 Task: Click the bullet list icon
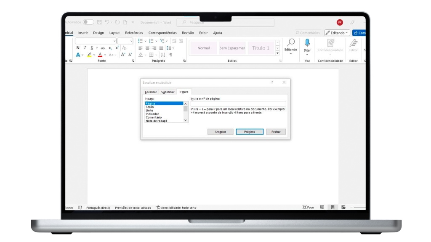tap(141, 41)
